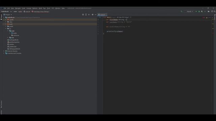Click println(firstName) line in editor
The width and height of the screenshot is (216, 121).
(115, 31)
